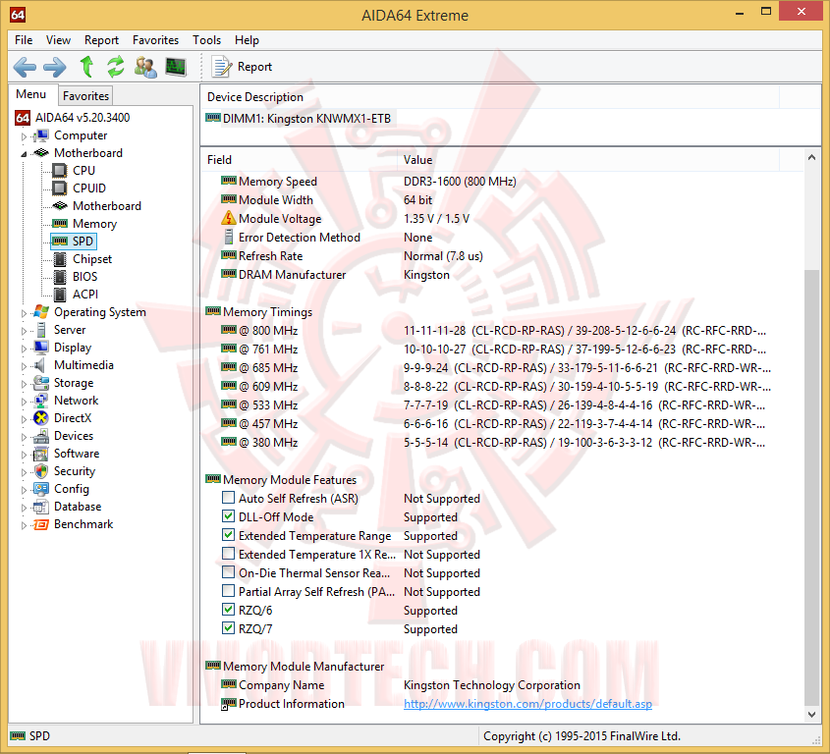Open the Report menu
The height and width of the screenshot is (754, 830).
(x=101, y=40)
